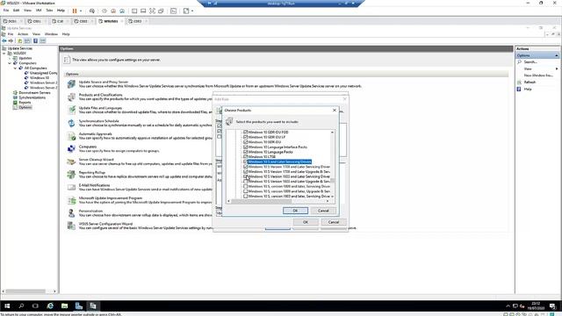Image resolution: width=562 pixels, height=316 pixels.
Task: Collapse the All Computers tree node
Action: tap(16, 68)
